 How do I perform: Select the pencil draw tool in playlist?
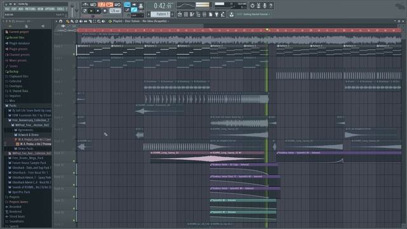pyautogui.click(x=68, y=21)
